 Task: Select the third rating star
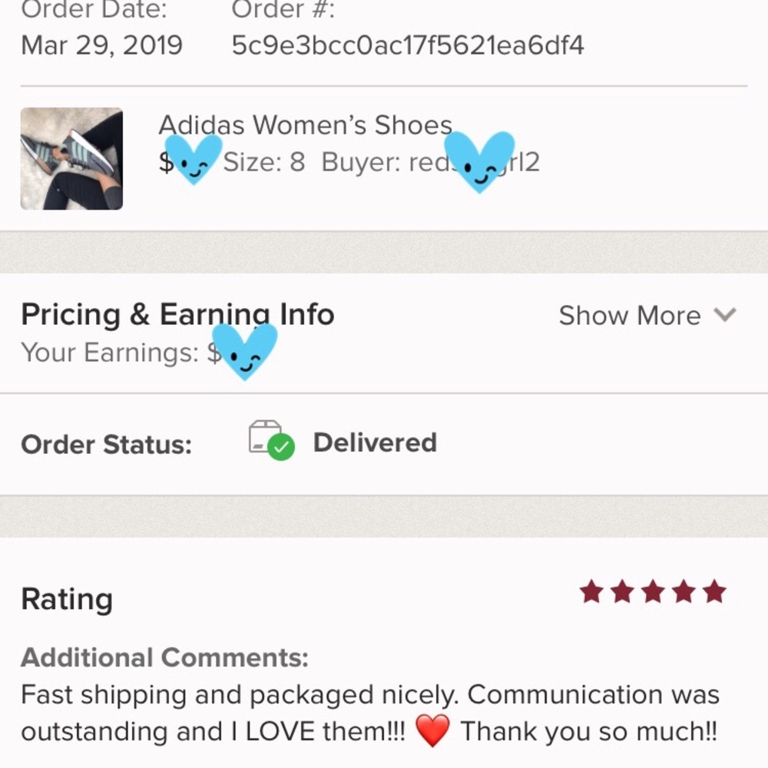pyautogui.click(x=654, y=591)
